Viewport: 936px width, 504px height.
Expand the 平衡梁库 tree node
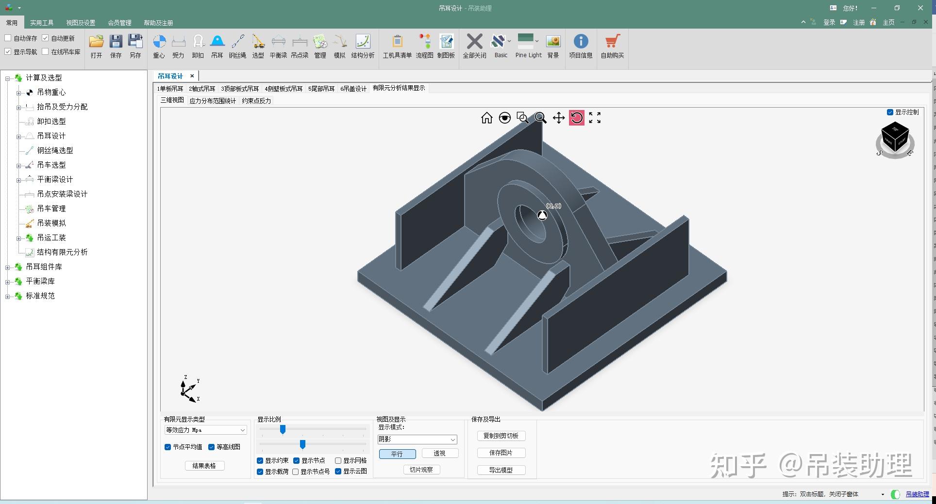click(x=7, y=282)
